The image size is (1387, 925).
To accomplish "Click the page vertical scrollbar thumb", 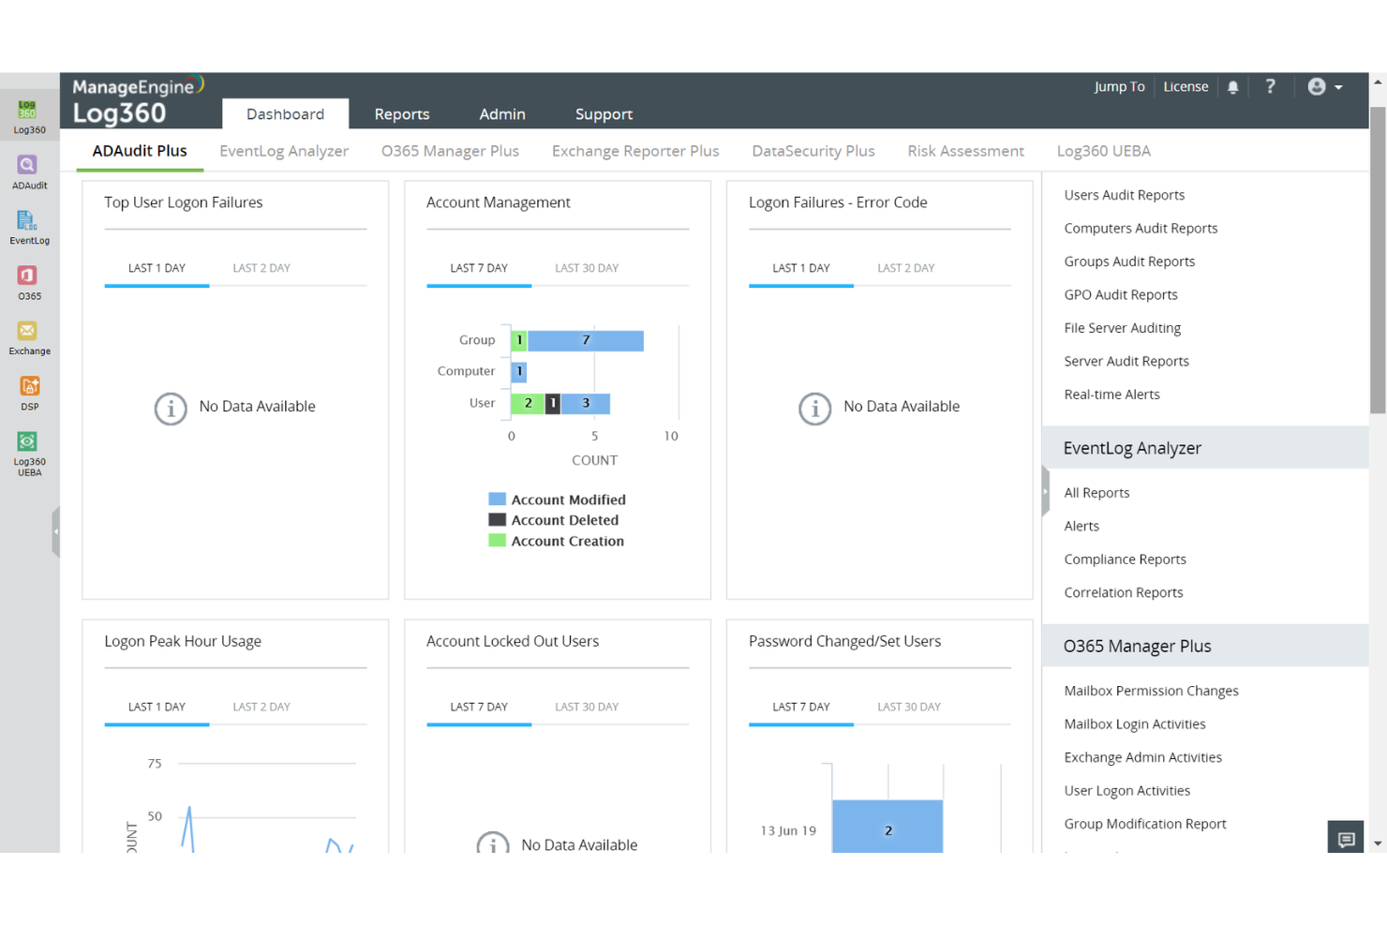I will [x=1378, y=260].
